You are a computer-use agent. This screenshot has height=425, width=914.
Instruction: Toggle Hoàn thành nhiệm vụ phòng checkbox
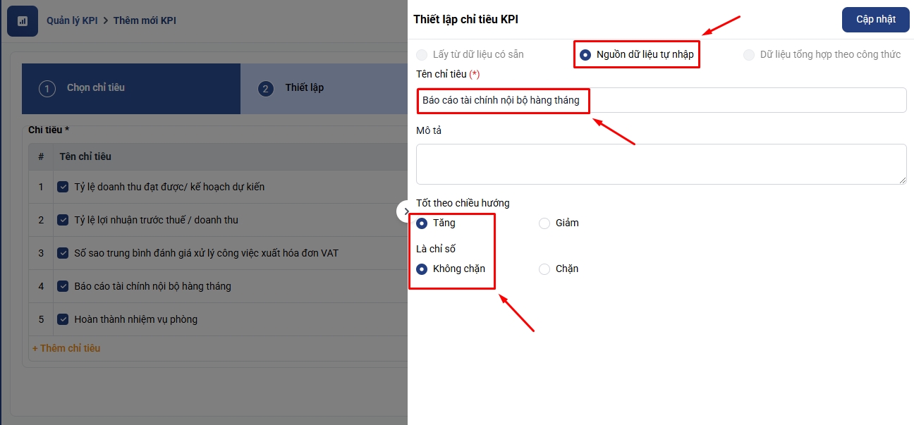pyautogui.click(x=63, y=319)
